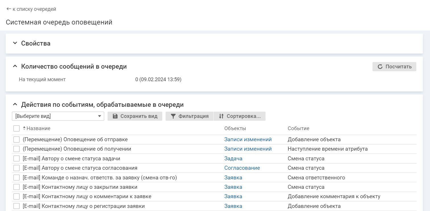
Task: Open the Задача object link
Action: (x=233, y=159)
